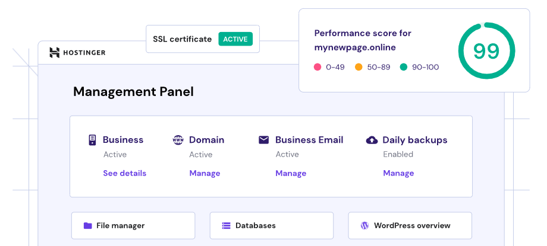Open See details under Business

pos(124,173)
